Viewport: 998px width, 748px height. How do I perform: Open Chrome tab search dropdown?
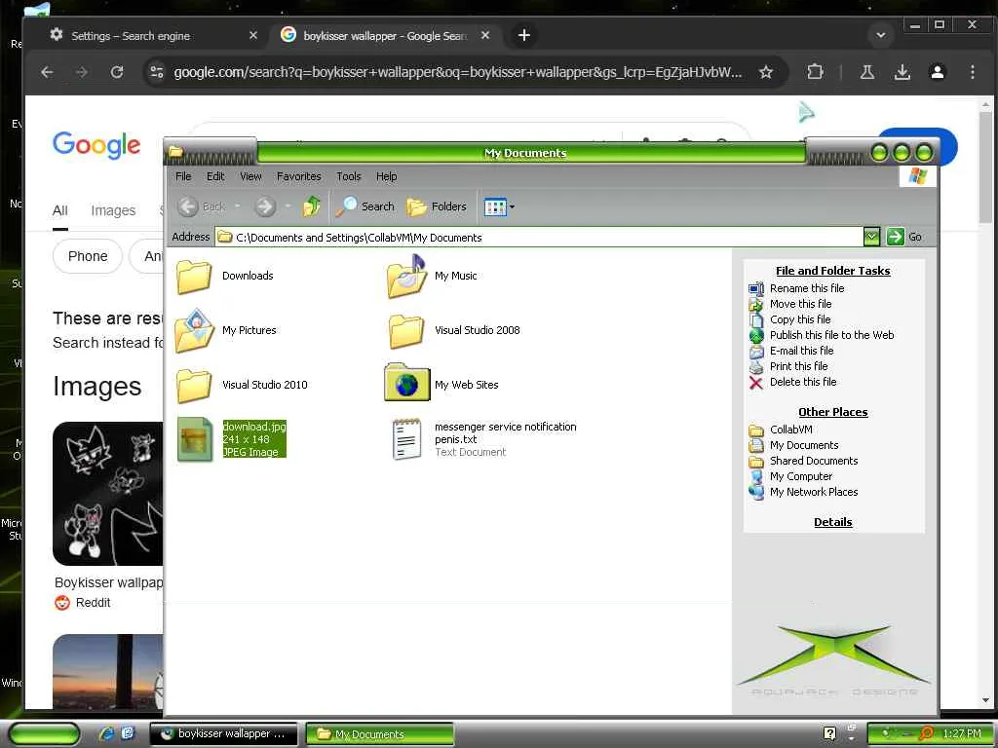coord(880,36)
